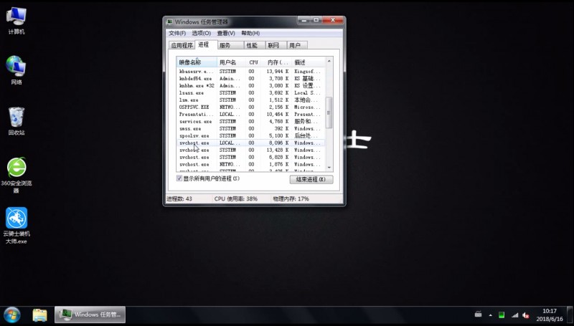This screenshot has height=326, width=574.
Task: Select the smss.exe process
Action: click(x=250, y=129)
